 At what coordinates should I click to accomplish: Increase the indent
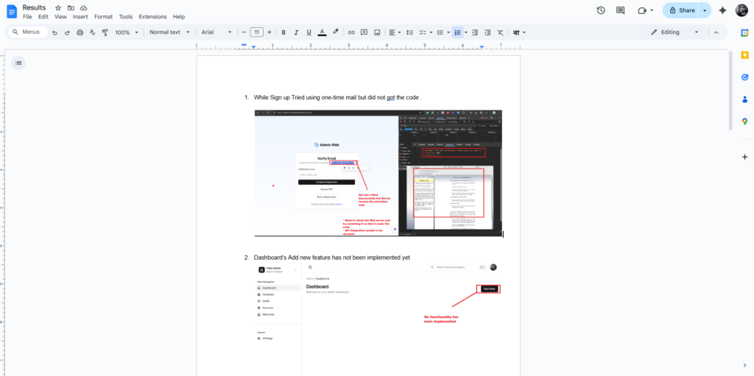[487, 32]
